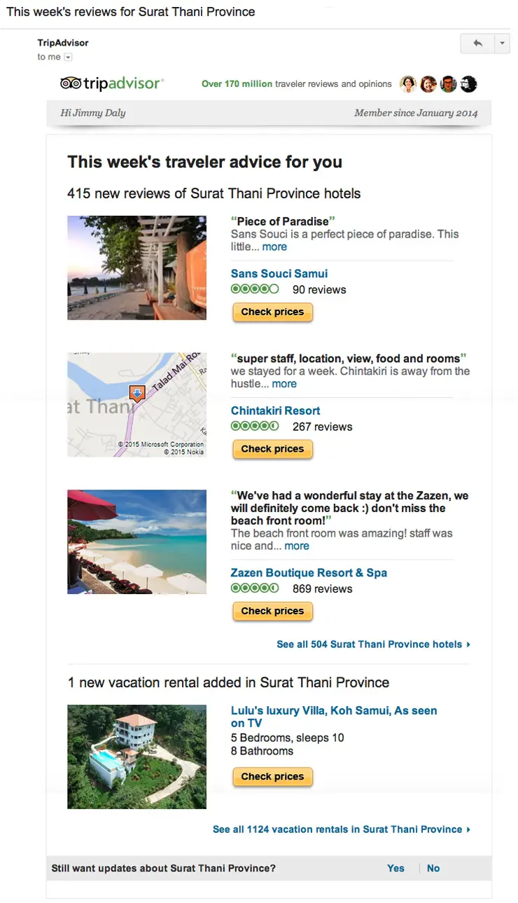Click Yes to keep Surat Thani updates
518x903 pixels.
pyautogui.click(x=395, y=868)
